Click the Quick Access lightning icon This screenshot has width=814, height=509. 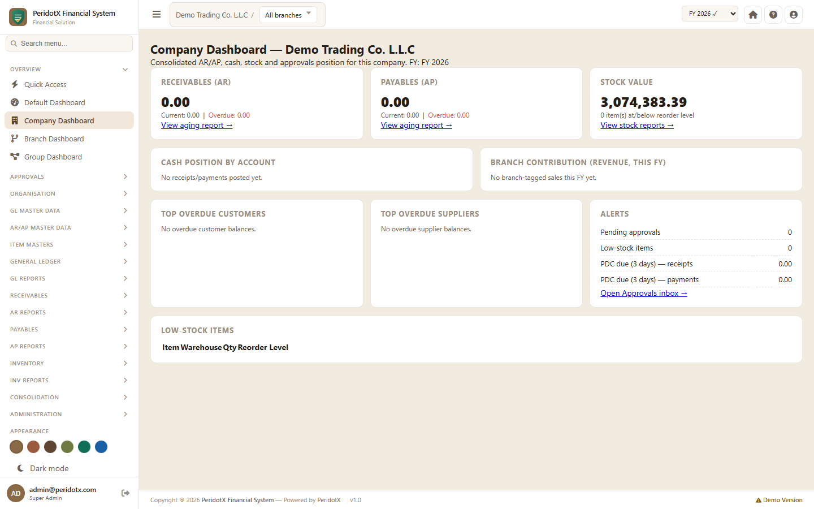coord(15,84)
